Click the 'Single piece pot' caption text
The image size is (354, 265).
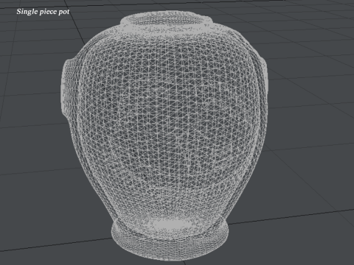(x=43, y=12)
